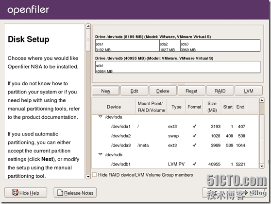Click format checkmark for /dev/sdb1
The image size is (271, 204).
point(194,164)
